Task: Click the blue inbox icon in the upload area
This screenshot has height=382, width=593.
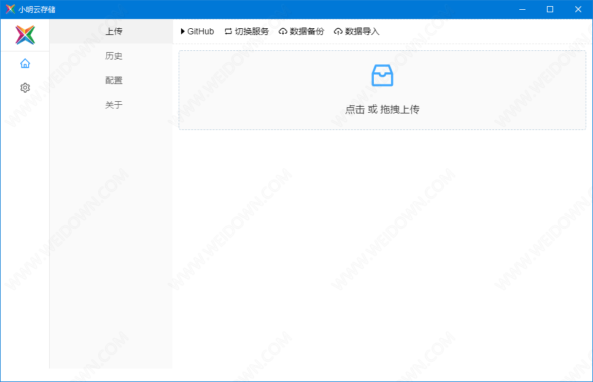Action: click(x=382, y=75)
